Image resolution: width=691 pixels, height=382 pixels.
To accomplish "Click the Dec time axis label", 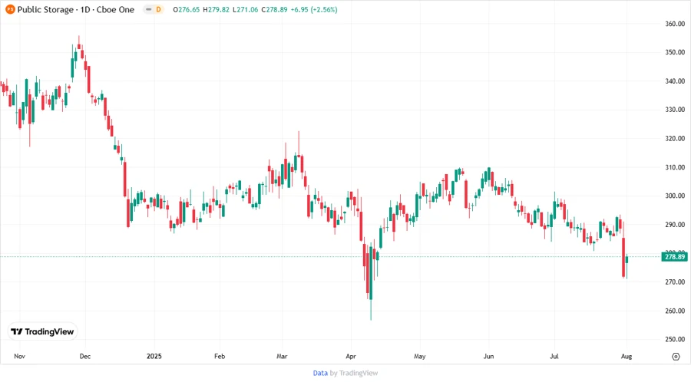I will tap(85, 356).
